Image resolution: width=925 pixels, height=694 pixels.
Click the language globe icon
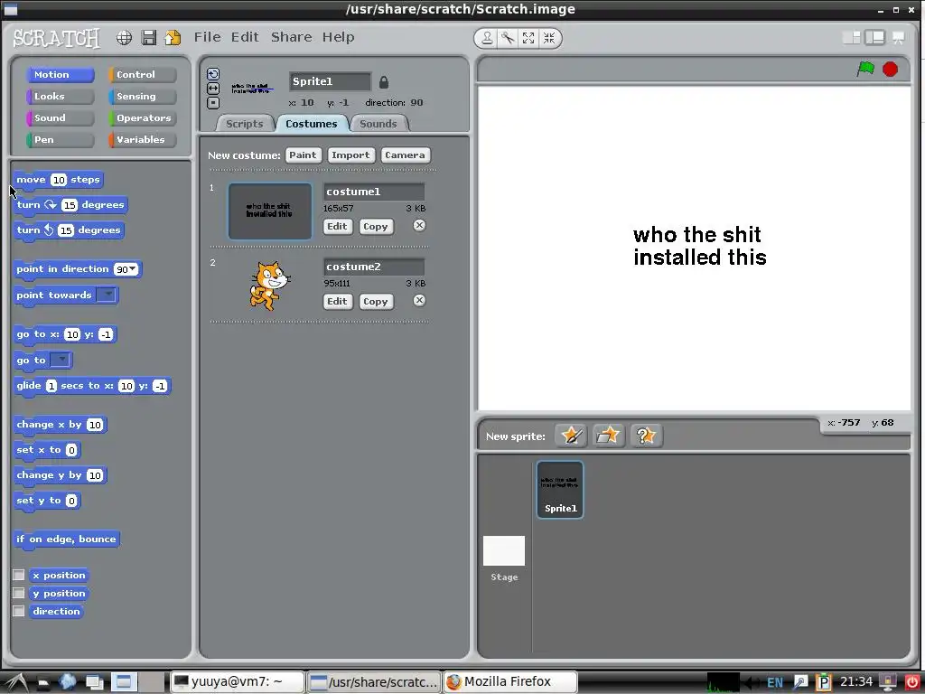click(x=124, y=38)
